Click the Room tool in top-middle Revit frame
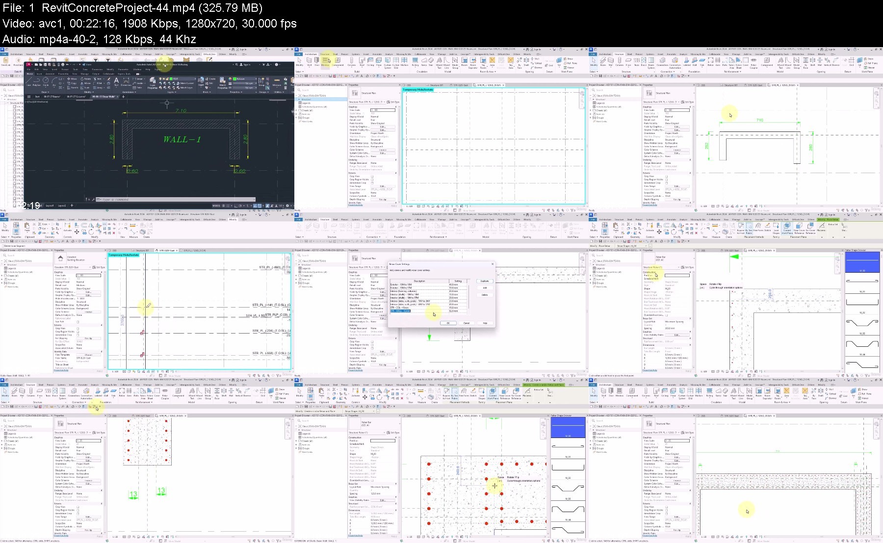 (x=464, y=61)
